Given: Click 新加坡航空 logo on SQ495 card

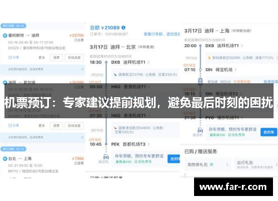Looking at the screenshot, I should [210, 58].
